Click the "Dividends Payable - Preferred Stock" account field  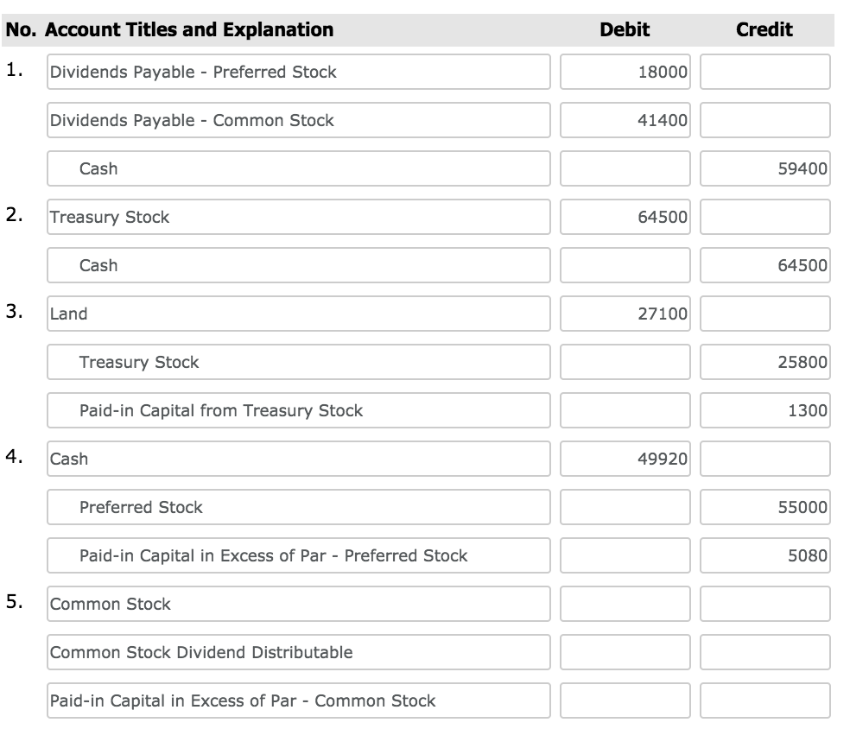298,73
